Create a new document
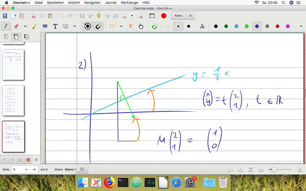The height and width of the screenshot is (191, 306). point(13,16)
